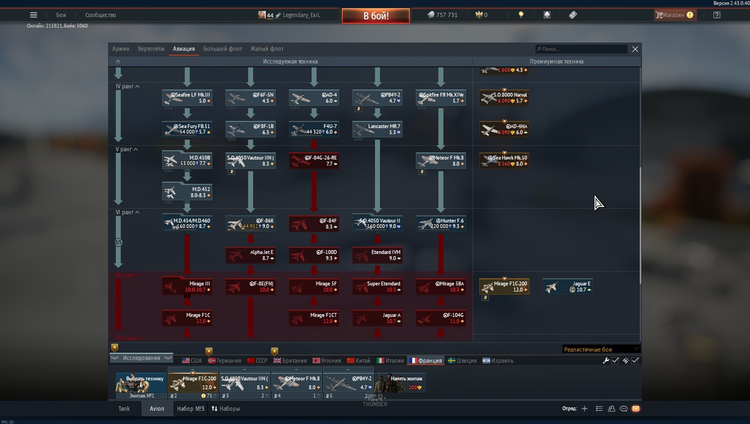750x424 pixels.
Task: Open the M.D.452 group card
Action: click(187, 192)
